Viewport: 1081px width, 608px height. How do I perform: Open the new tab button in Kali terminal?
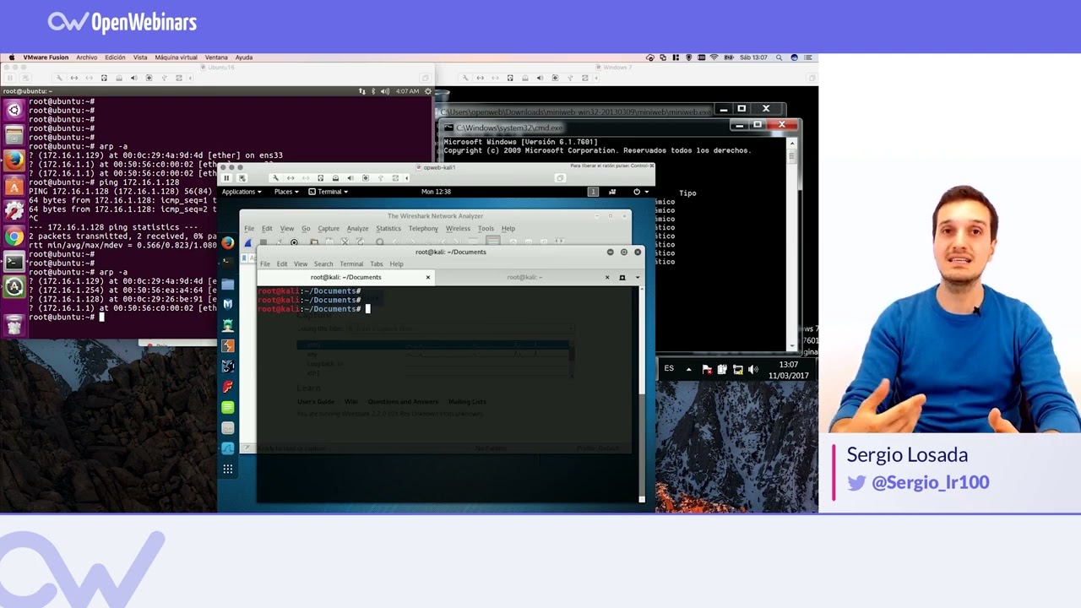click(622, 277)
